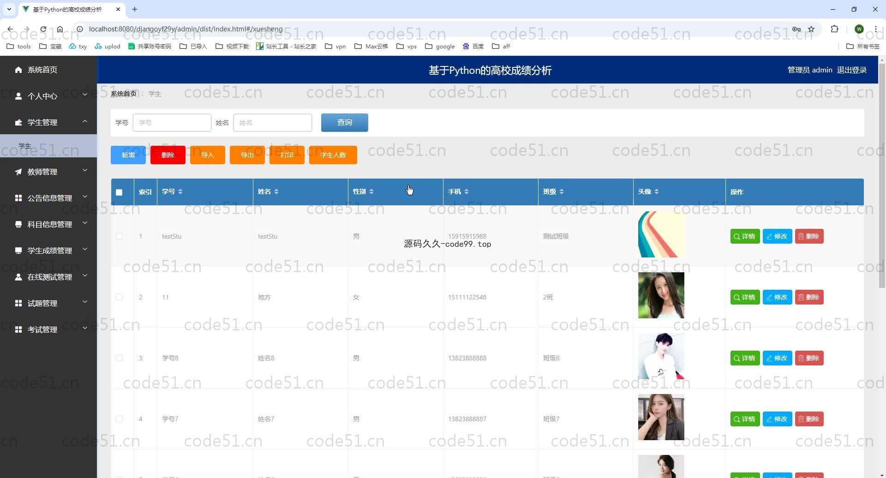Click the monitor icon beside 学生成绩管理
Screen dimensions: 886x478
coord(18,251)
